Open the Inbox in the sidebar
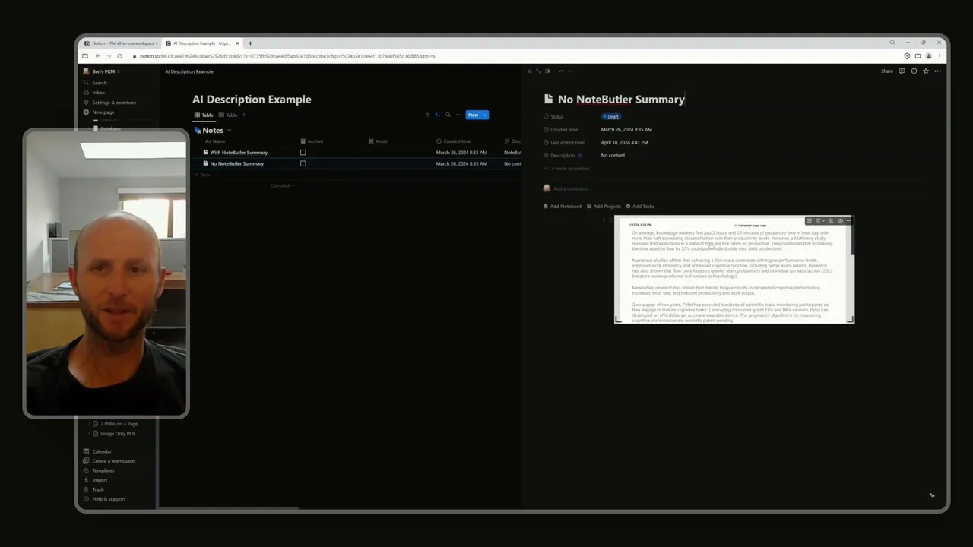 [x=99, y=93]
